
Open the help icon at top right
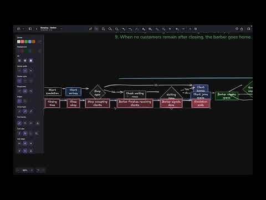(x=237, y=29)
